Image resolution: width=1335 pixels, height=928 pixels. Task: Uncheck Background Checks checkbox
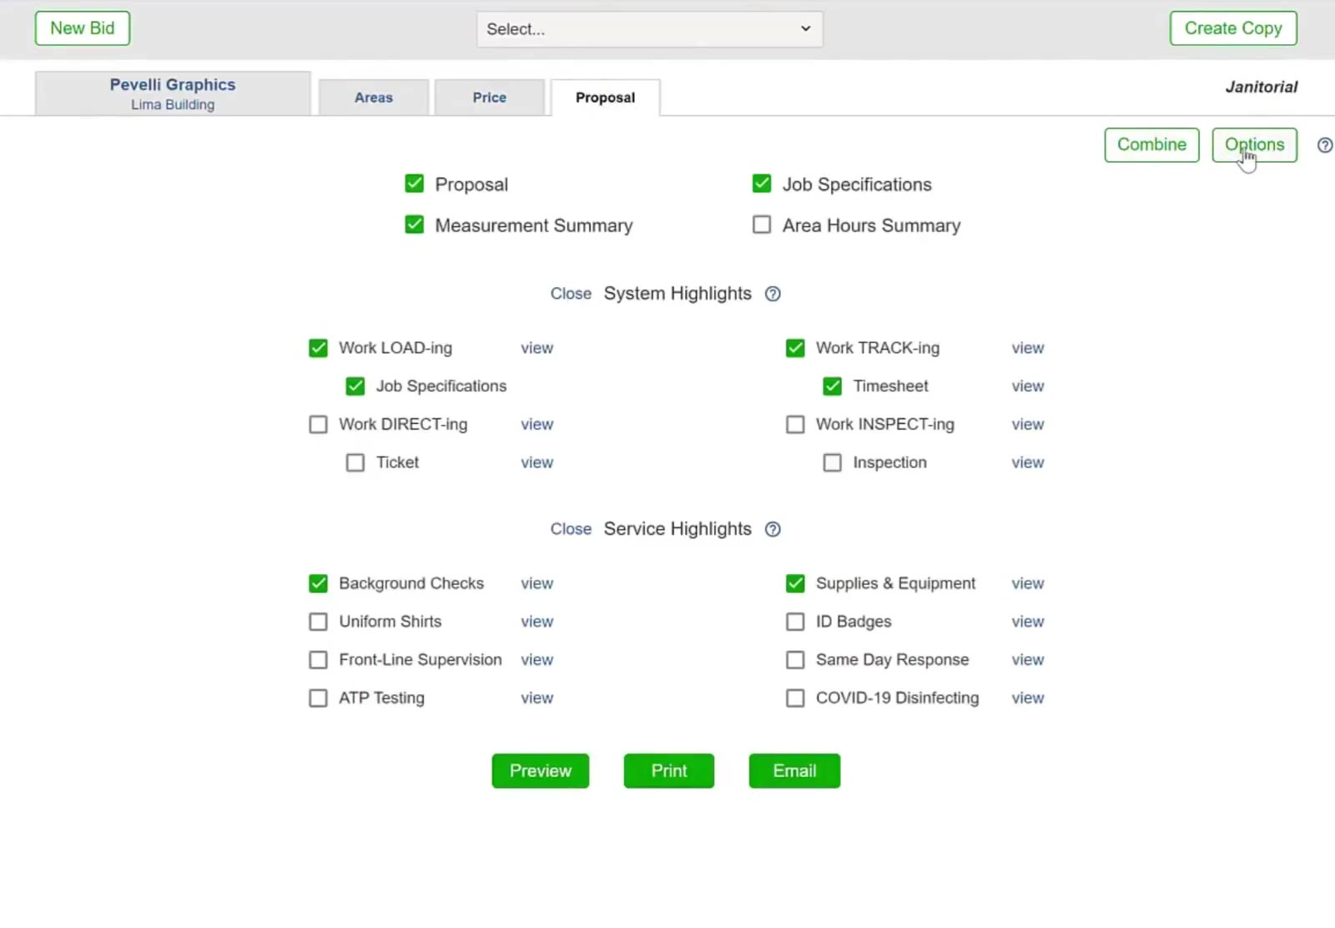[x=318, y=583]
